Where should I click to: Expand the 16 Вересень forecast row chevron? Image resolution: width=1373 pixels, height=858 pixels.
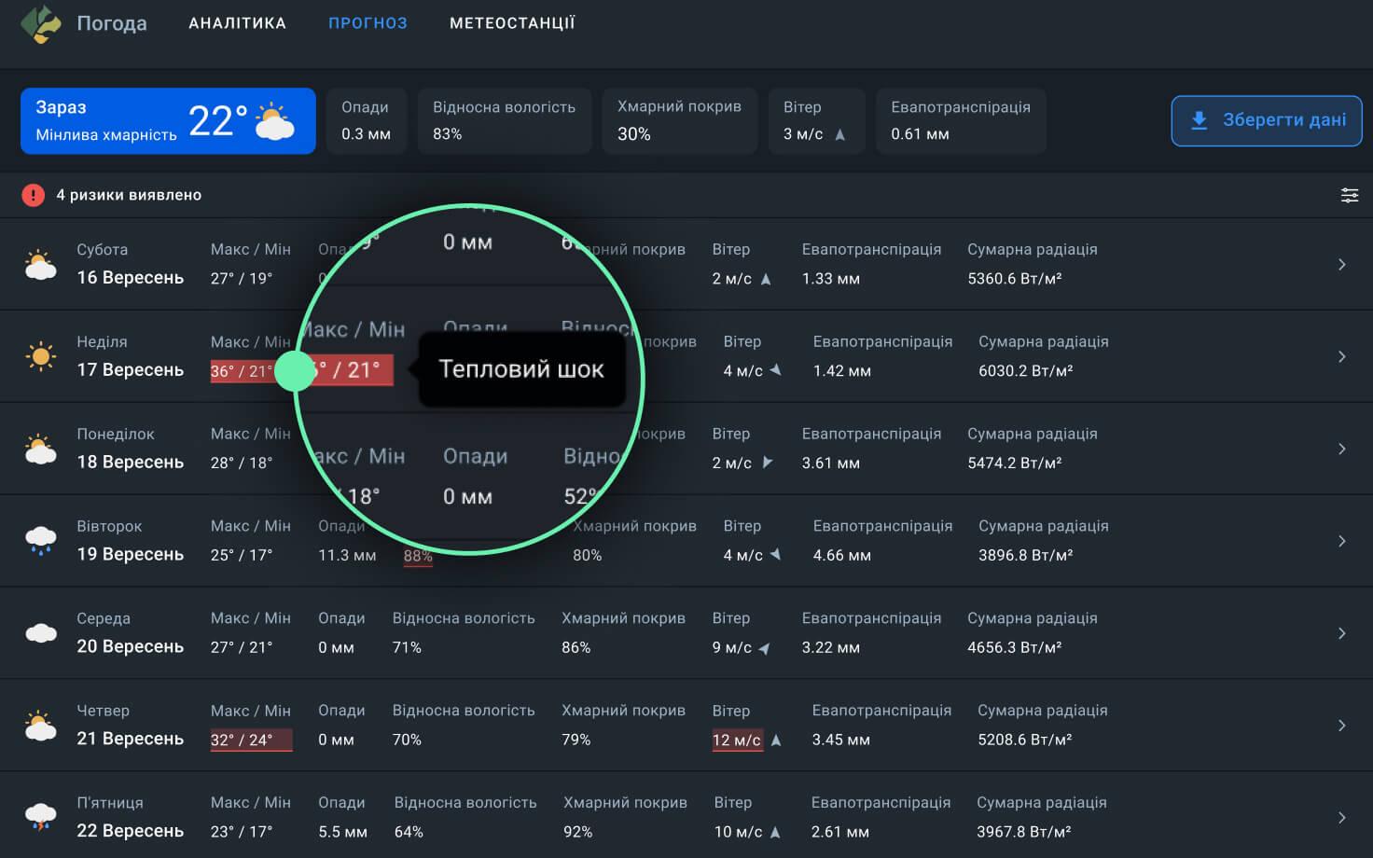click(1341, 265)
